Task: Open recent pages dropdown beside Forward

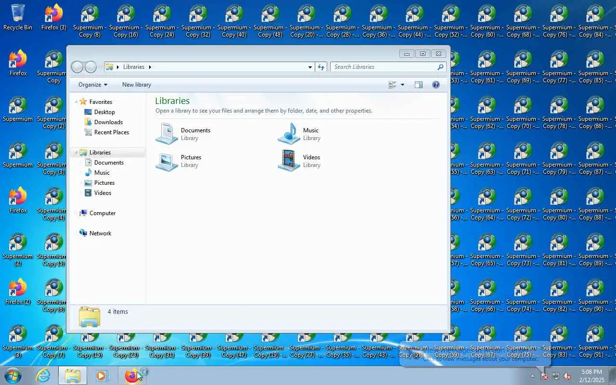Action: [100, 67]
